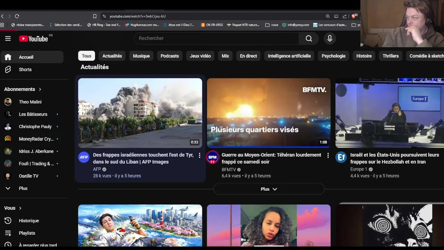Open À regarder plus tard
Image resolution: width=444 pixels, height=250 pixels.
pos(32,245)
